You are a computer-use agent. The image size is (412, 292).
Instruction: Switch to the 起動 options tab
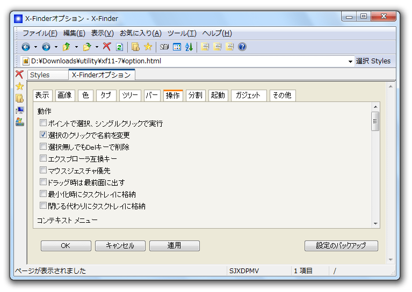218,96
